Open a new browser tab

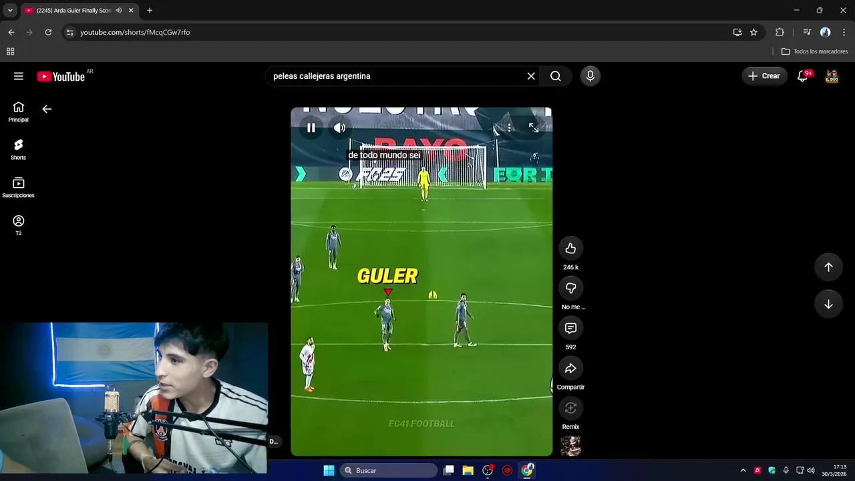[x=150, y=11]
